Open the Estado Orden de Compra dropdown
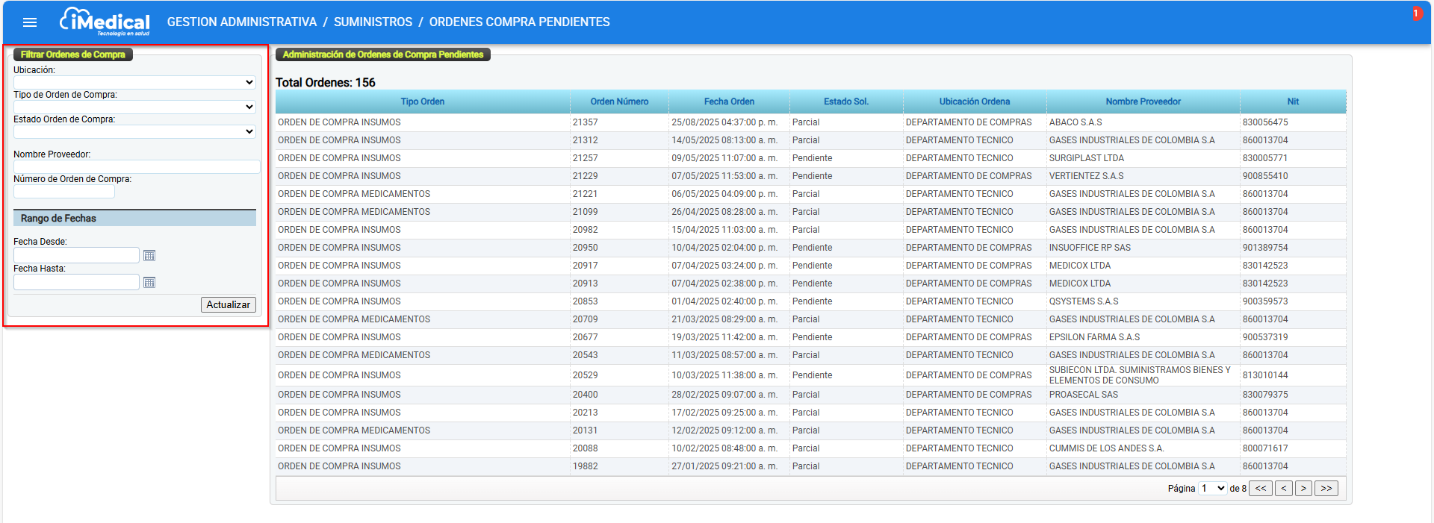 click(x=134, y=132)
